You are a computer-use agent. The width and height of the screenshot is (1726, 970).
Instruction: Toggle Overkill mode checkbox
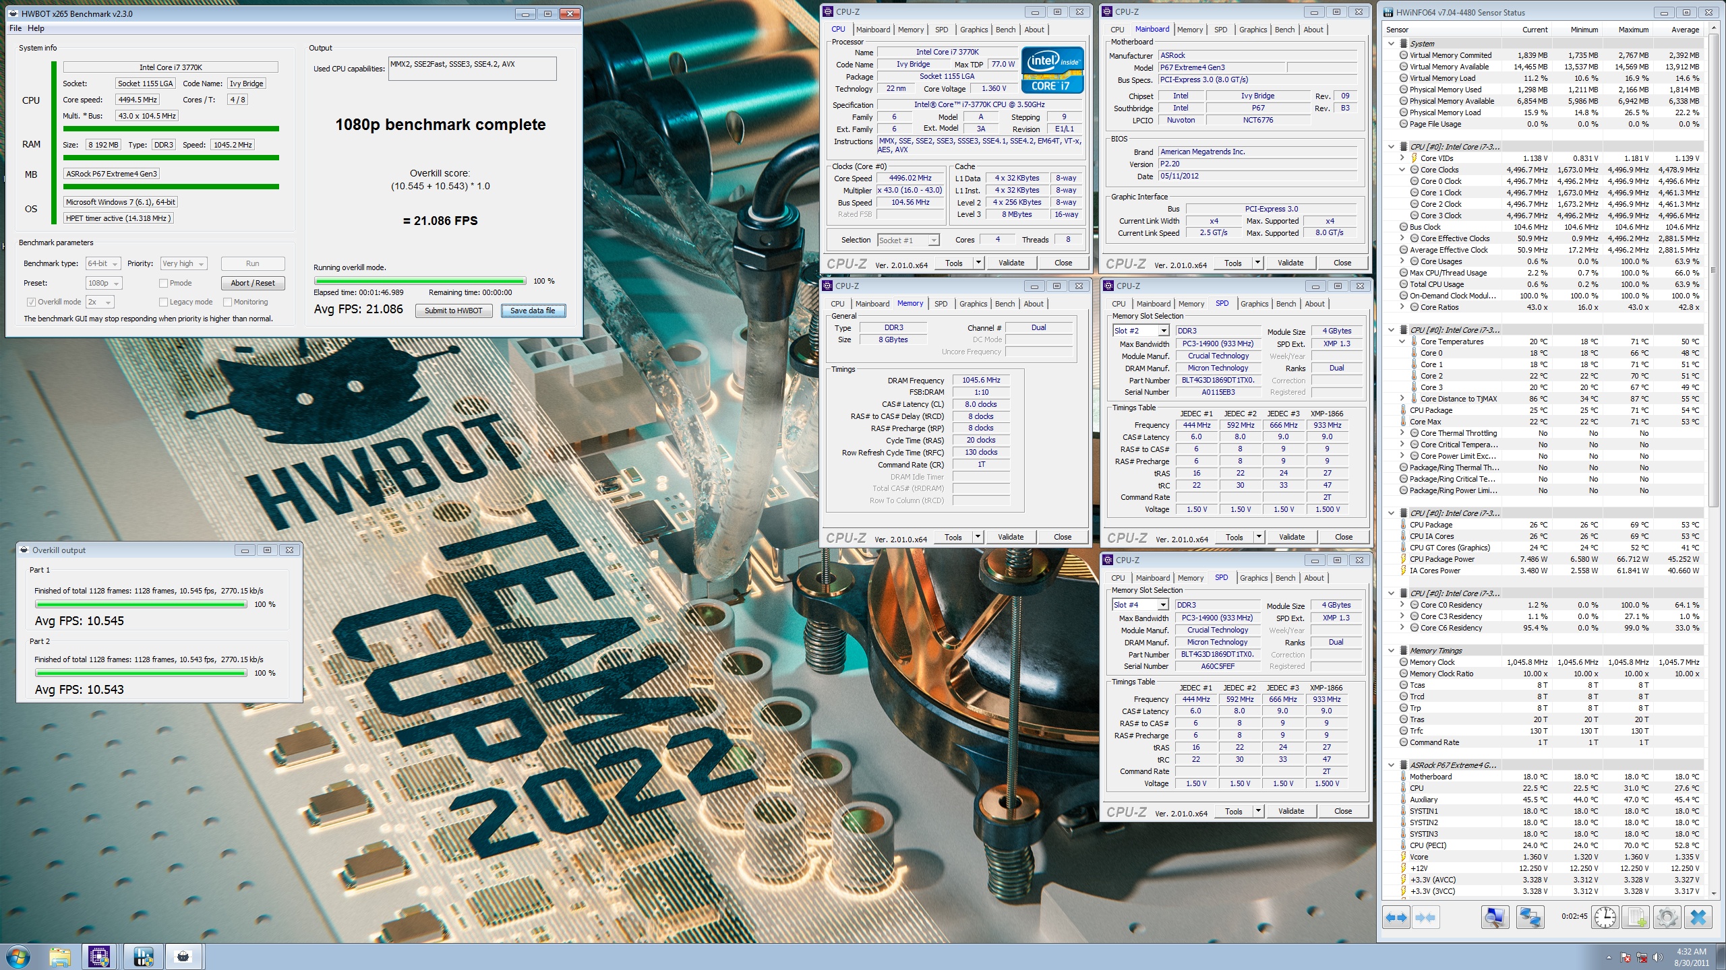[x=31, y=302]
